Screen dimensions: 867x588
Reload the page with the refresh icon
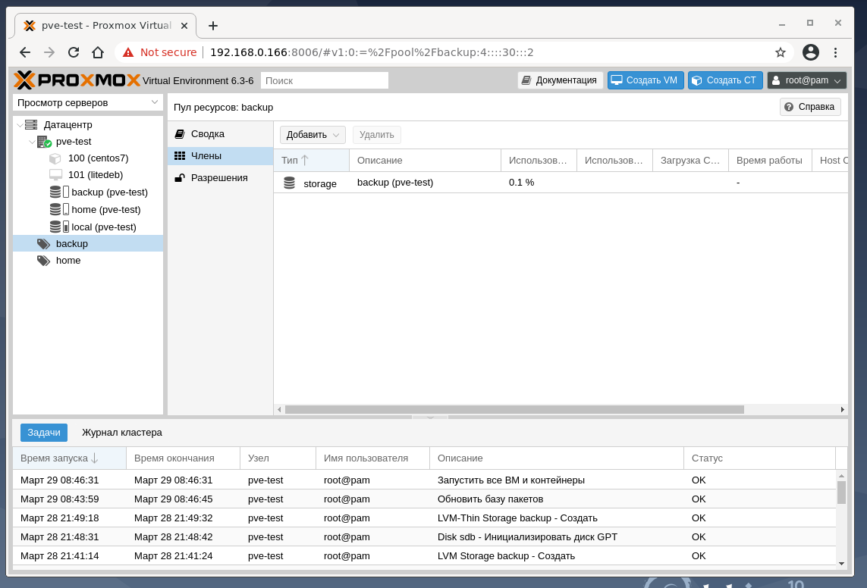[x=74, y=52]
